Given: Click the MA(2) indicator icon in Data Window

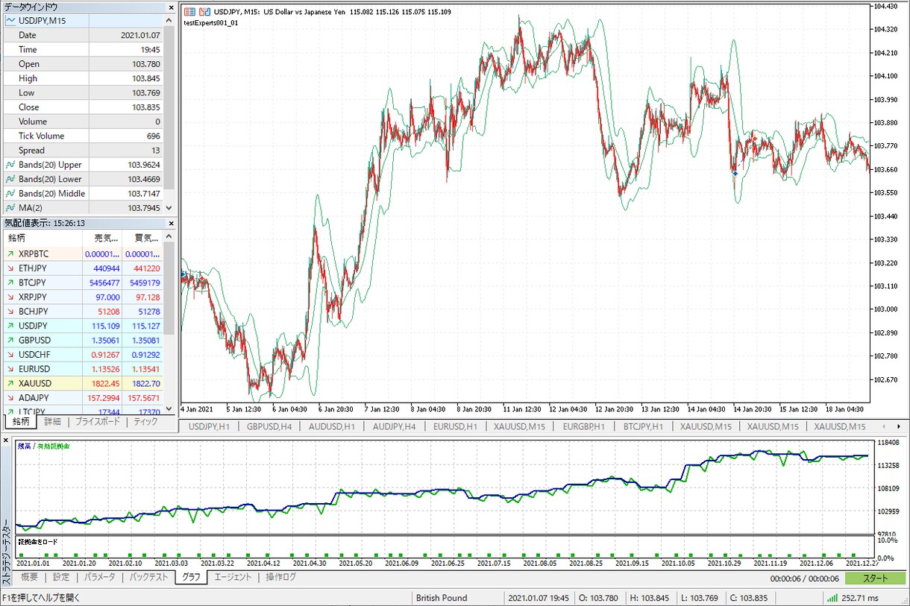Looking at the screenshot, I should (10, 208).
